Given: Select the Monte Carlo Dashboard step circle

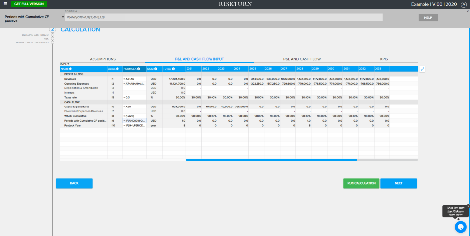Looking at the screenshot, I should pos(52,43).
